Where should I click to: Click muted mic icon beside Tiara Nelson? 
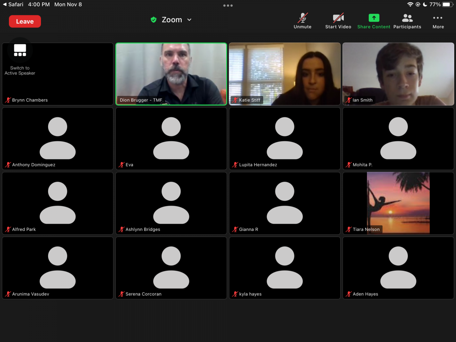click(349, 229)
